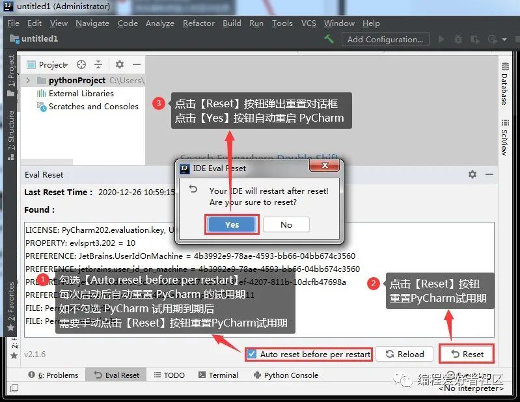520x402 pixels.
Task: Open the Code menu
Action: point(128,23)
